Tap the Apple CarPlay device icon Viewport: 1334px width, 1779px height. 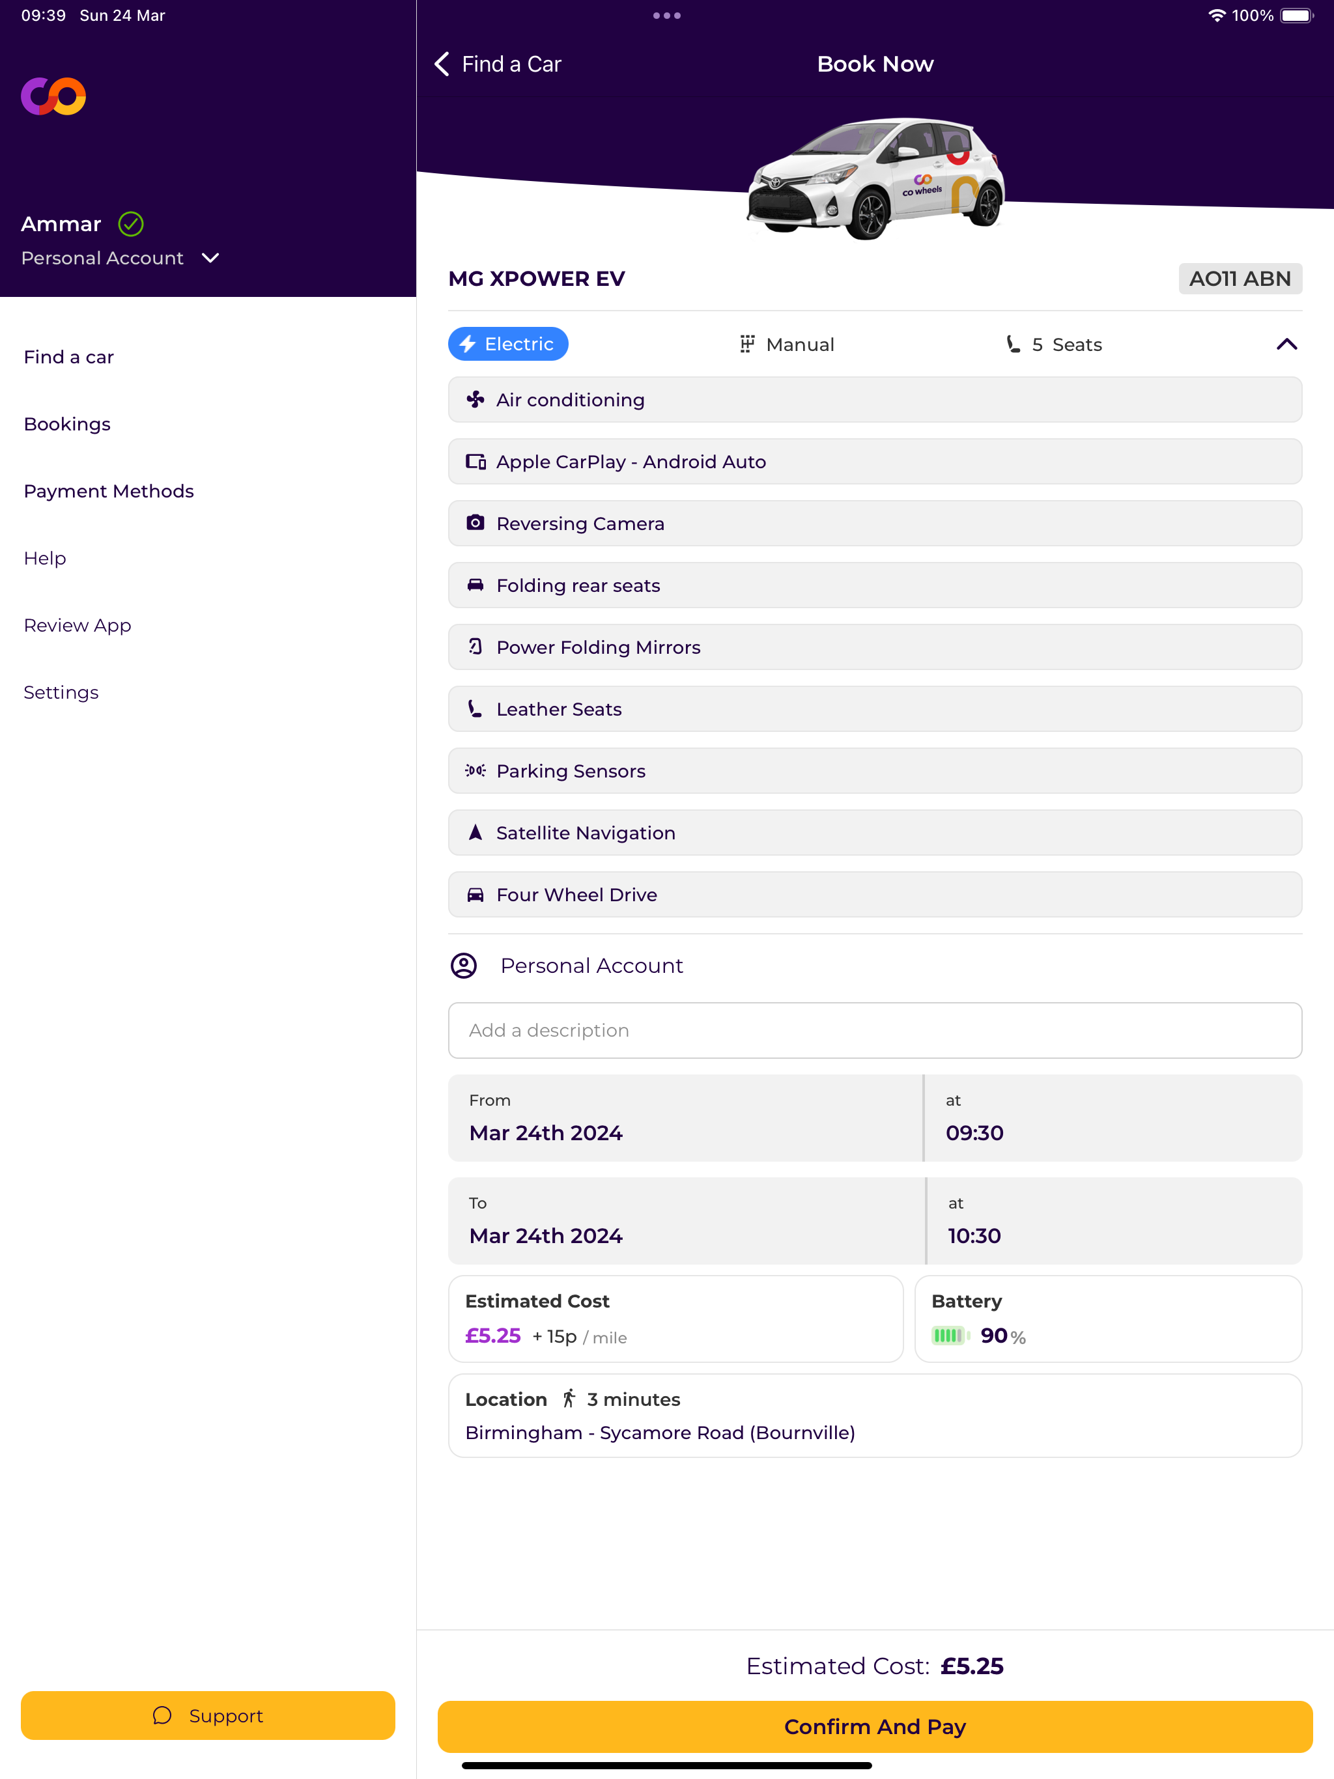tap(475, 462)
